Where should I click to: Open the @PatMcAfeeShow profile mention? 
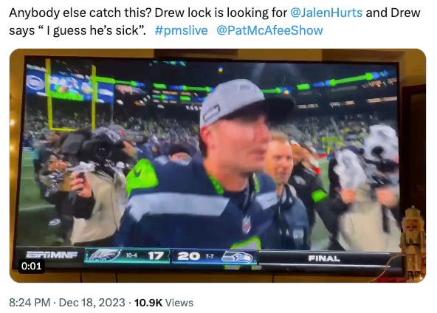[x=269, y=30]
